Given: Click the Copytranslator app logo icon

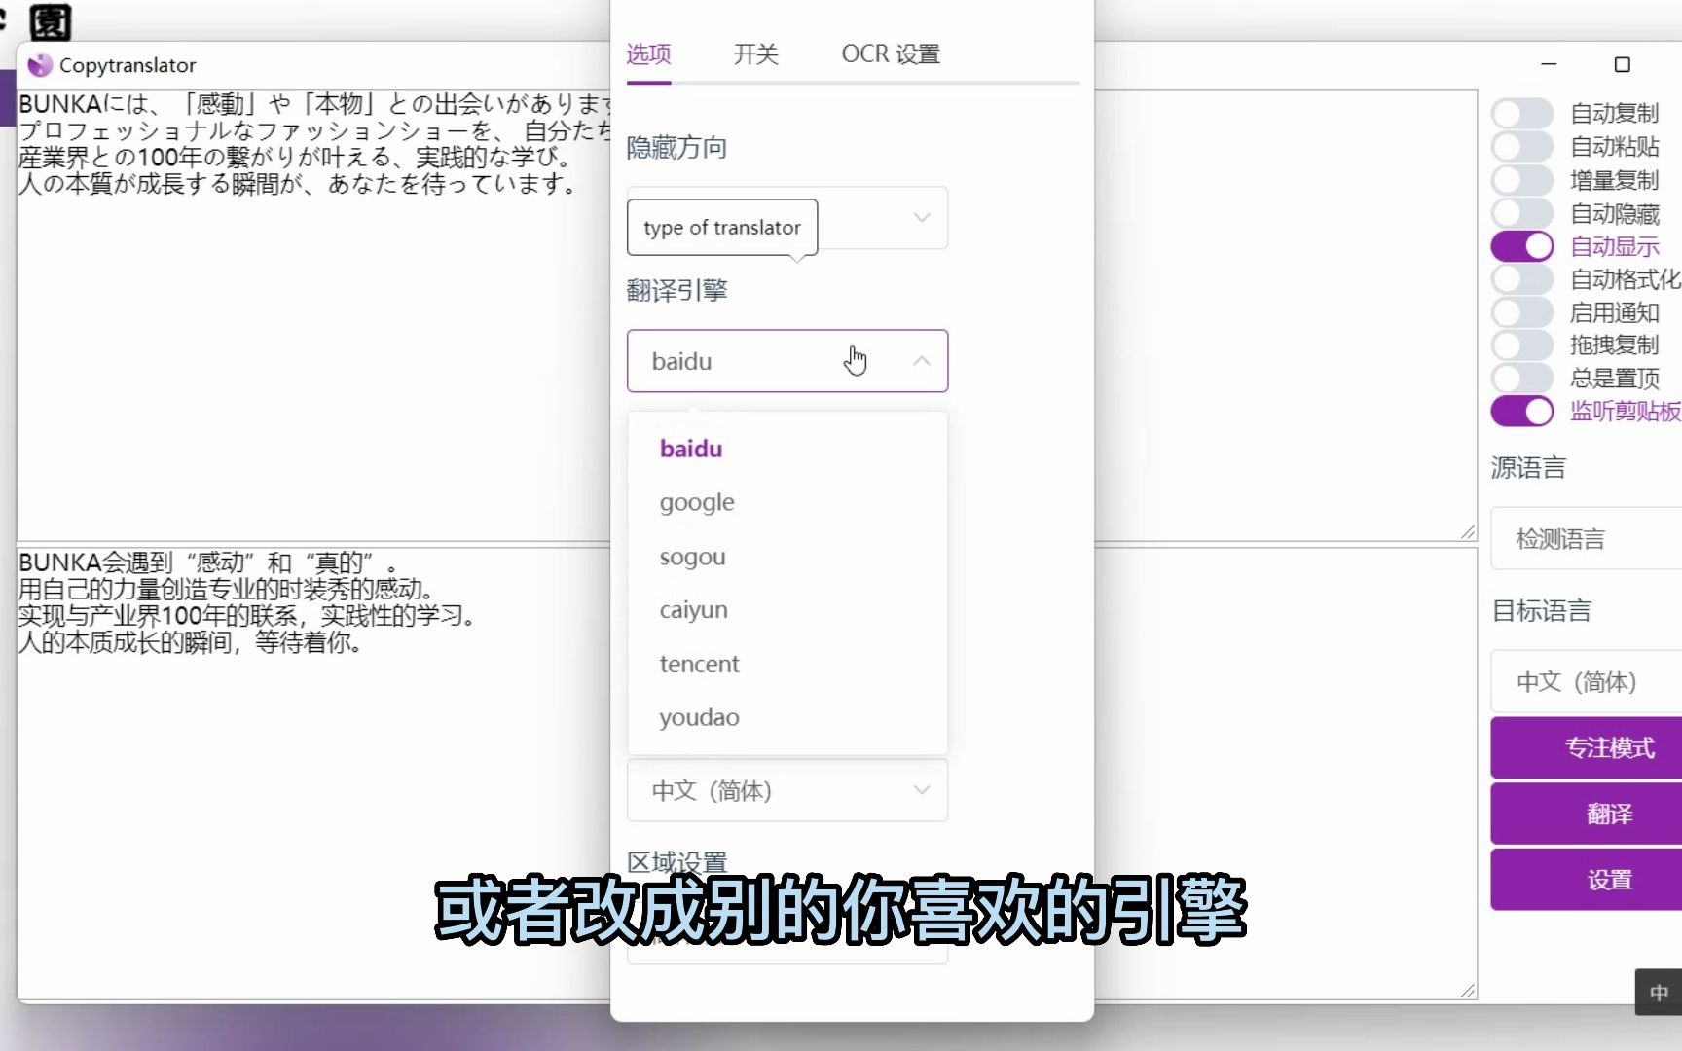Looking at the screenshot, I should [x=40, y=65].
